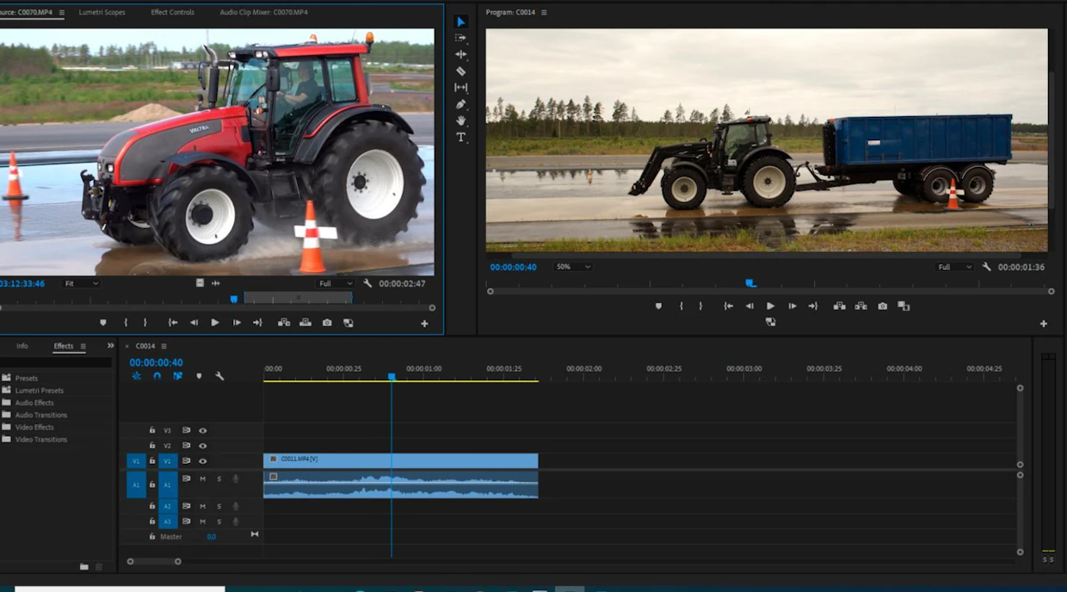Show hidden panel tabs with overflow chevrons
The image size is (1067, 592).
[x=110, y=346]
